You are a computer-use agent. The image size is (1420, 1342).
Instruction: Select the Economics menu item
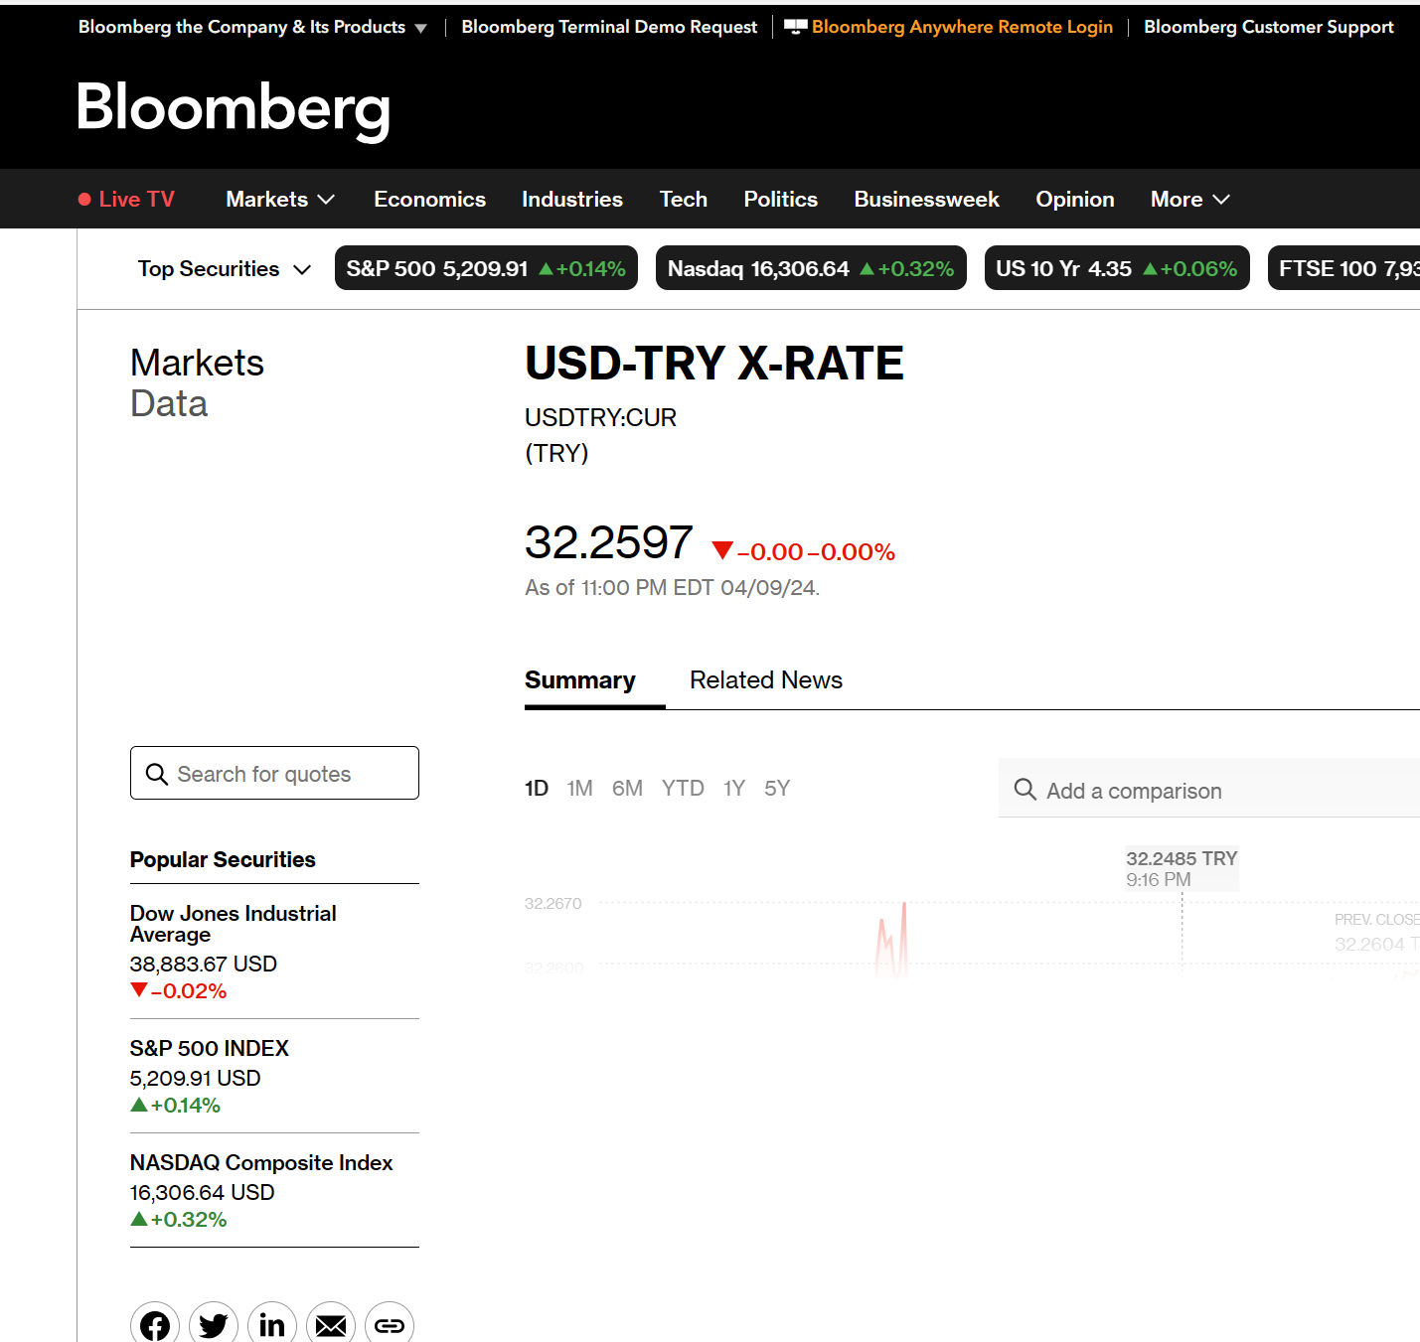pyautogui.click(x=429, y=200)
